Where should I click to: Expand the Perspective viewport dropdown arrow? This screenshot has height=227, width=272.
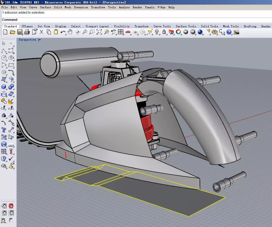pos(40,40)
